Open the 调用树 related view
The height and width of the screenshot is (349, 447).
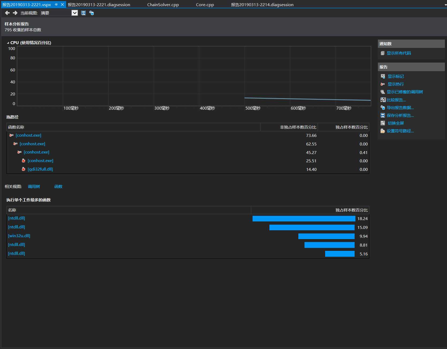coord(34,187)
